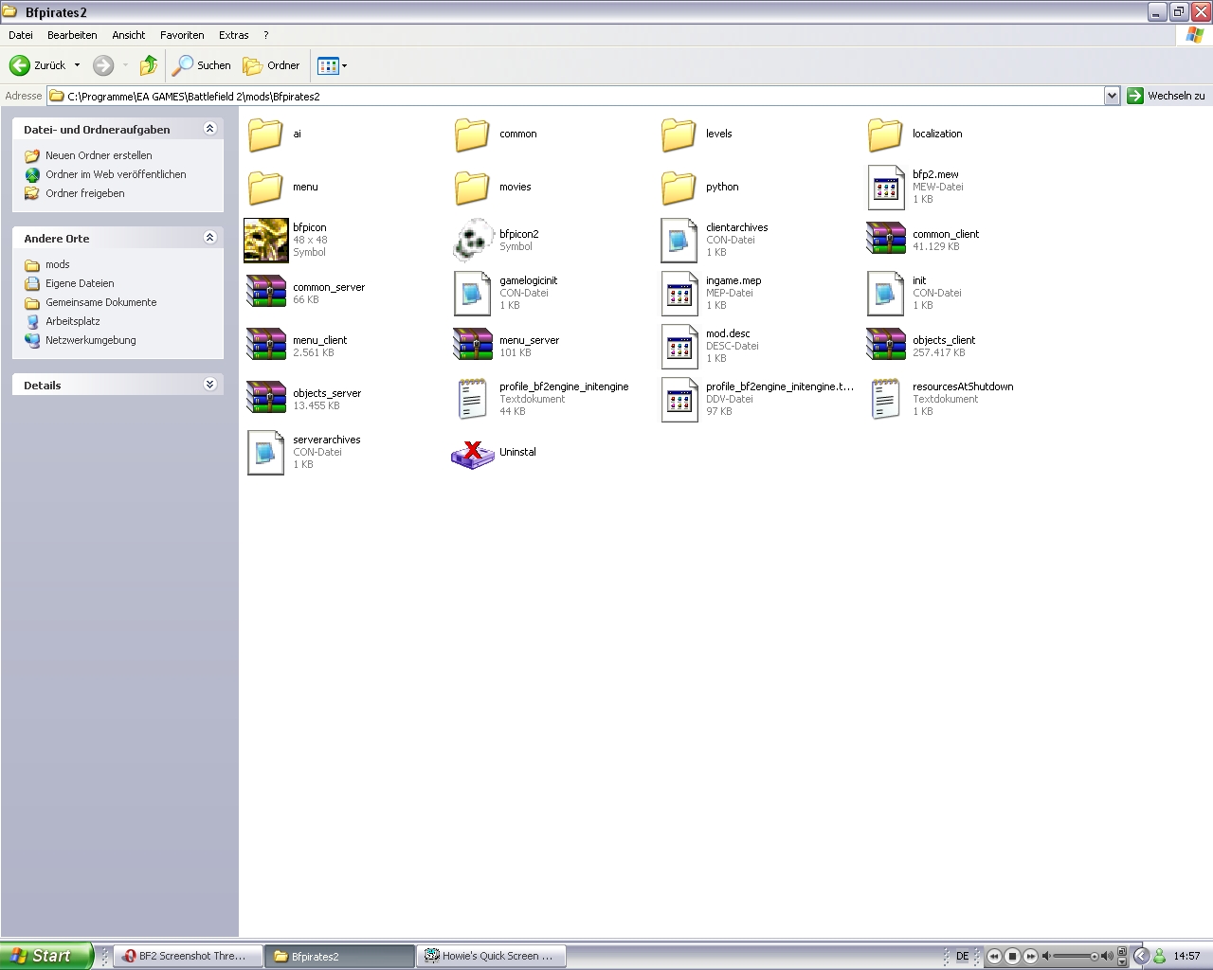Go back with the Zurück button
Image resolution: width=1213 pixels, height=970 pixels.
click(38, 65)
